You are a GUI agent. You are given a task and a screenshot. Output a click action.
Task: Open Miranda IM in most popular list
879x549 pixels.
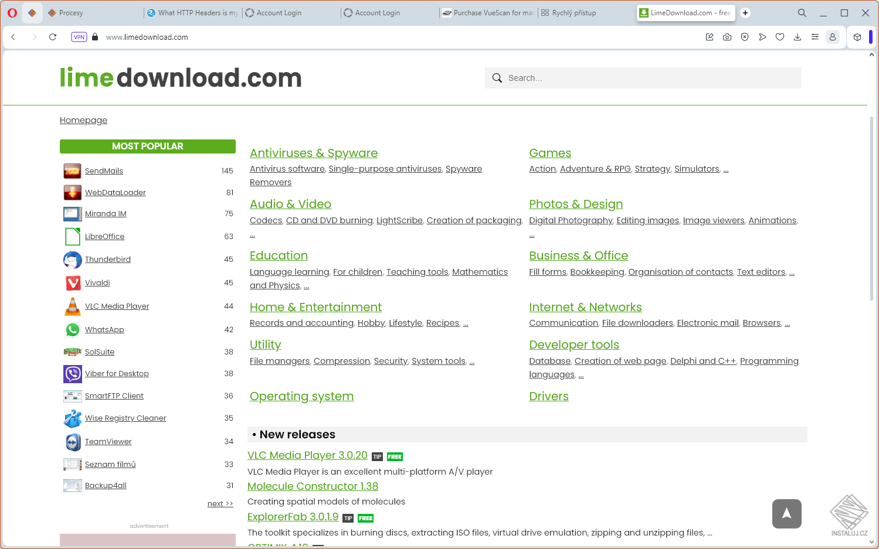[106, 213]
